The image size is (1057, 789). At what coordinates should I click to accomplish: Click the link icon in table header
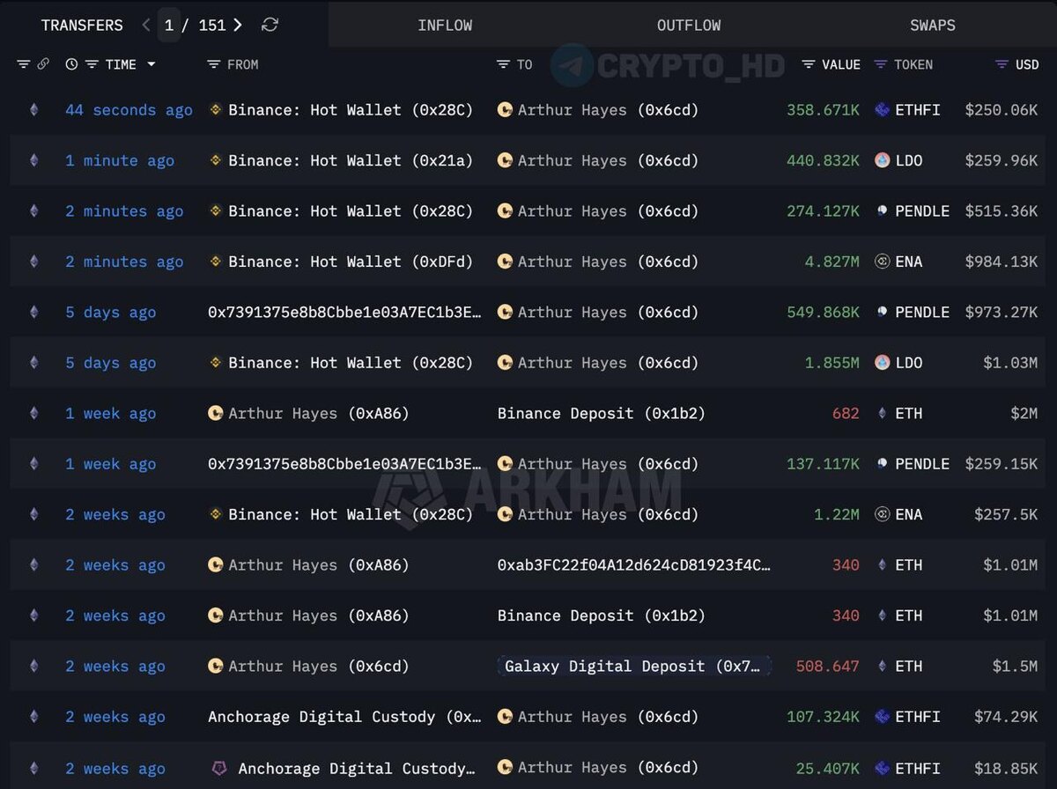pyautogui.click(x=43, y=64)
